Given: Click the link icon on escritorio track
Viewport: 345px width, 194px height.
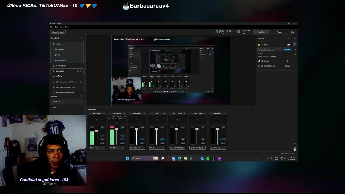Looking at the screenshot, I should click(x=102, y=136).
